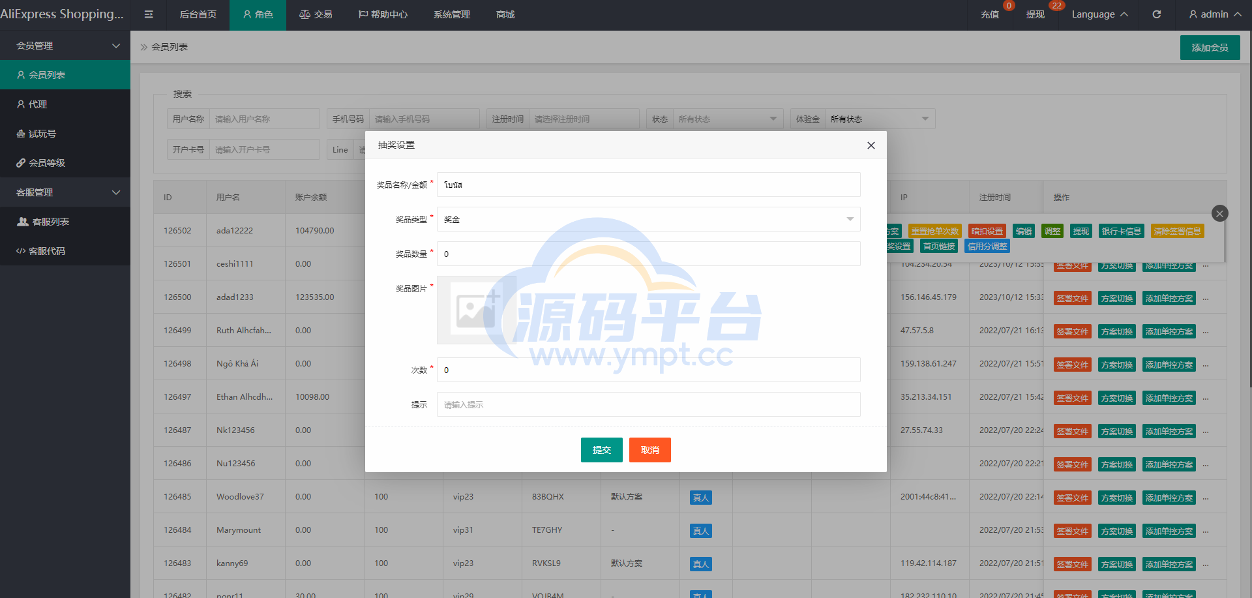Focus the 用户名称 search field
Screen dimensions: 1252x598
[265, 119]
